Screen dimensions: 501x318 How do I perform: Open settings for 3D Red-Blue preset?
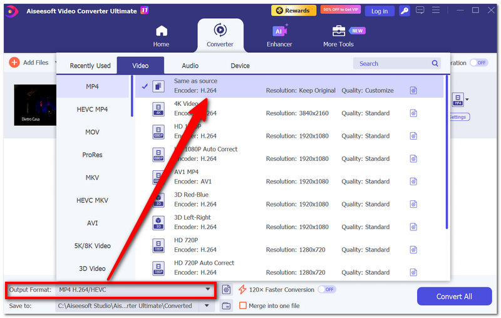pyautogui.click(x=413, y=204)
